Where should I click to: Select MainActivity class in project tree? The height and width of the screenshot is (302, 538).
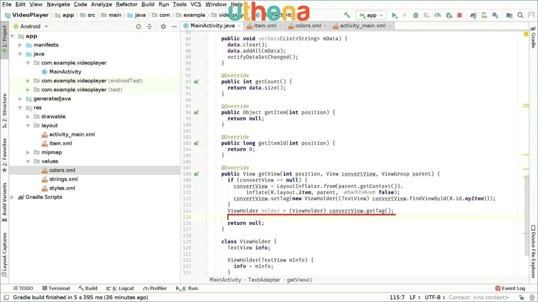pyautogui.click(x=65, y=71)
